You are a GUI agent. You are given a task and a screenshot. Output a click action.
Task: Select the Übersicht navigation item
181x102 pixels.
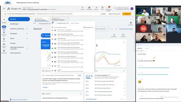pos(19,19)
